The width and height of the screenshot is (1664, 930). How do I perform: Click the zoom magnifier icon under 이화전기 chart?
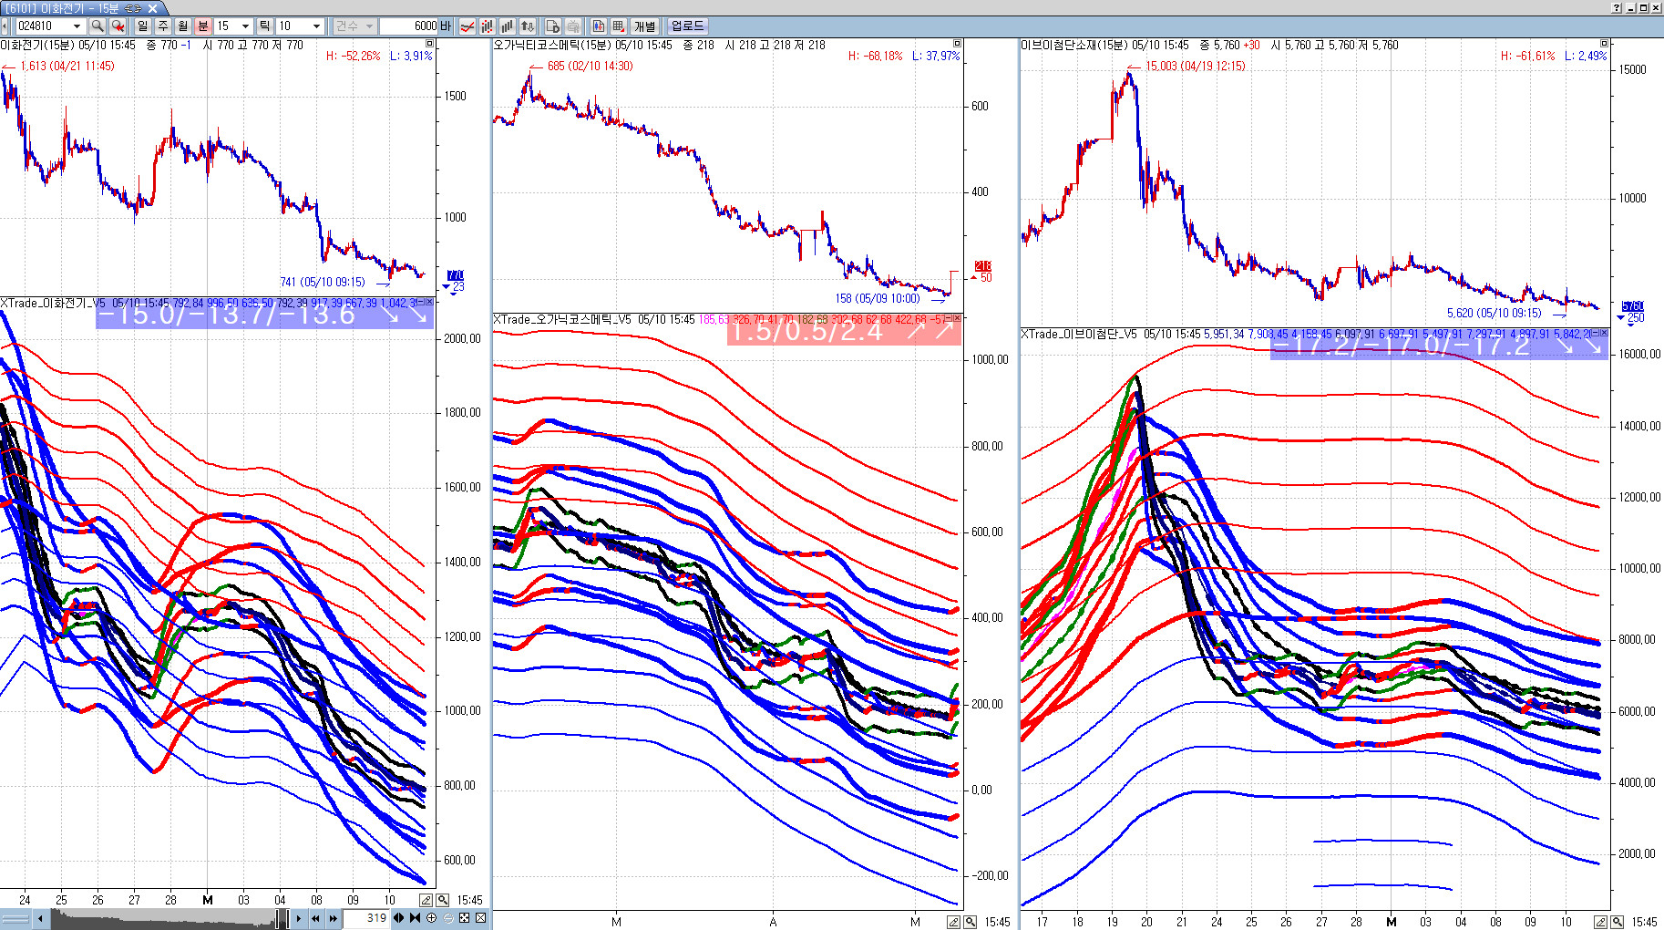pos(442,900)
